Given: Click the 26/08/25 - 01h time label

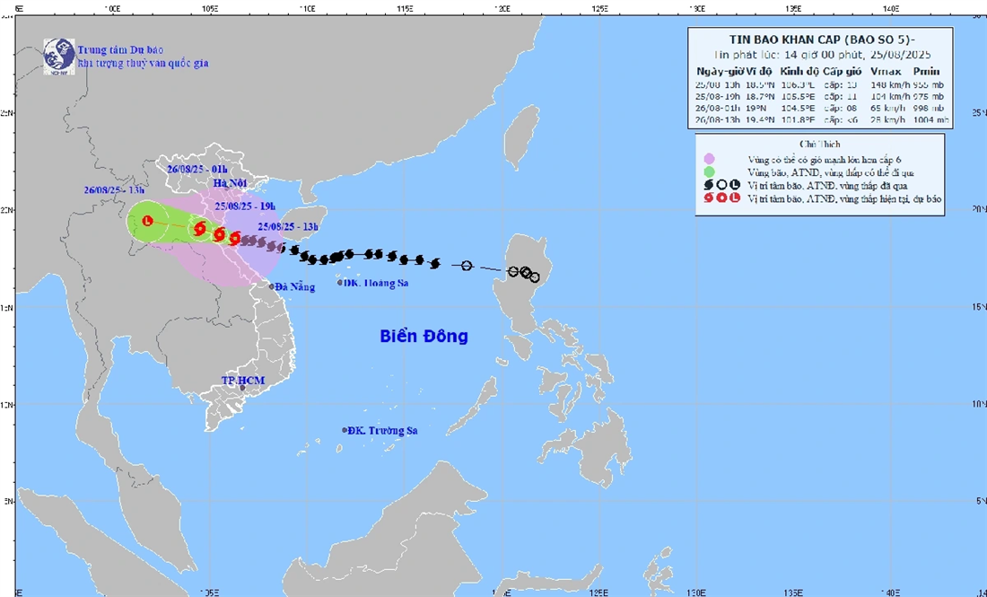Looking at the screenshot, I should click(197, 170).
